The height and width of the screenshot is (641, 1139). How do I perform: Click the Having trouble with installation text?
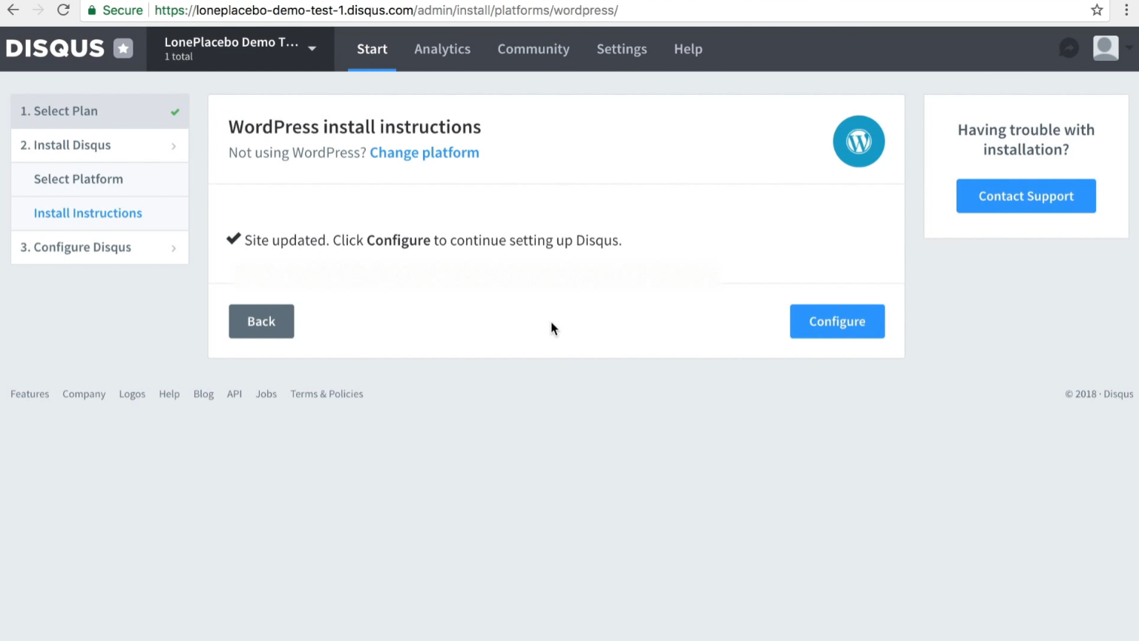[x=1025, y=139]
